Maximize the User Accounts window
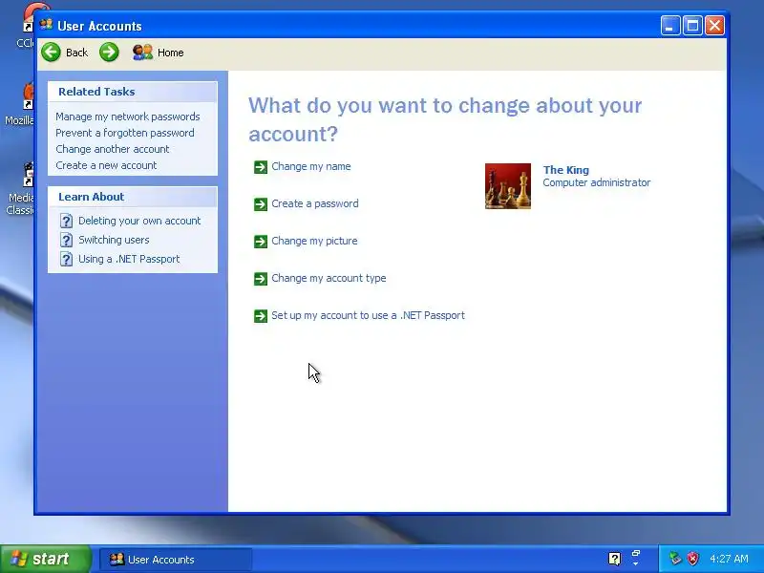This screenshot has width=764, height=573. [x=692, y=26]
